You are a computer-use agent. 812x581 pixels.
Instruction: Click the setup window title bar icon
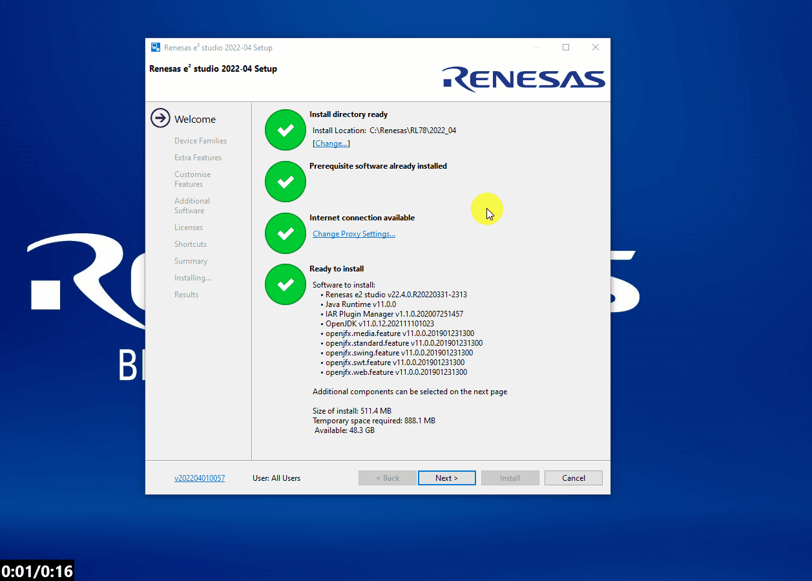(x=156, y=47)
